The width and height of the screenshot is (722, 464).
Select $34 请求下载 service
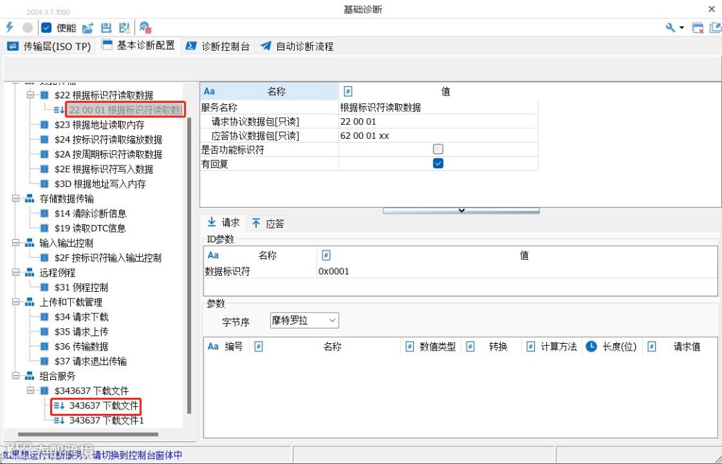tap(82, 317)
